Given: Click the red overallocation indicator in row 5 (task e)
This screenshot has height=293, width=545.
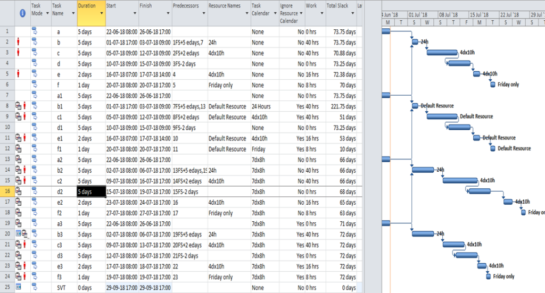Looking at the screenshot, I should tap(19, 74).
